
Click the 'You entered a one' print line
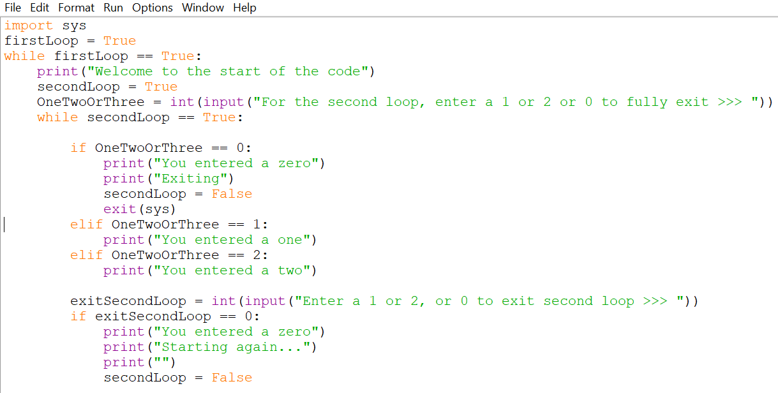tap(211, 240)
